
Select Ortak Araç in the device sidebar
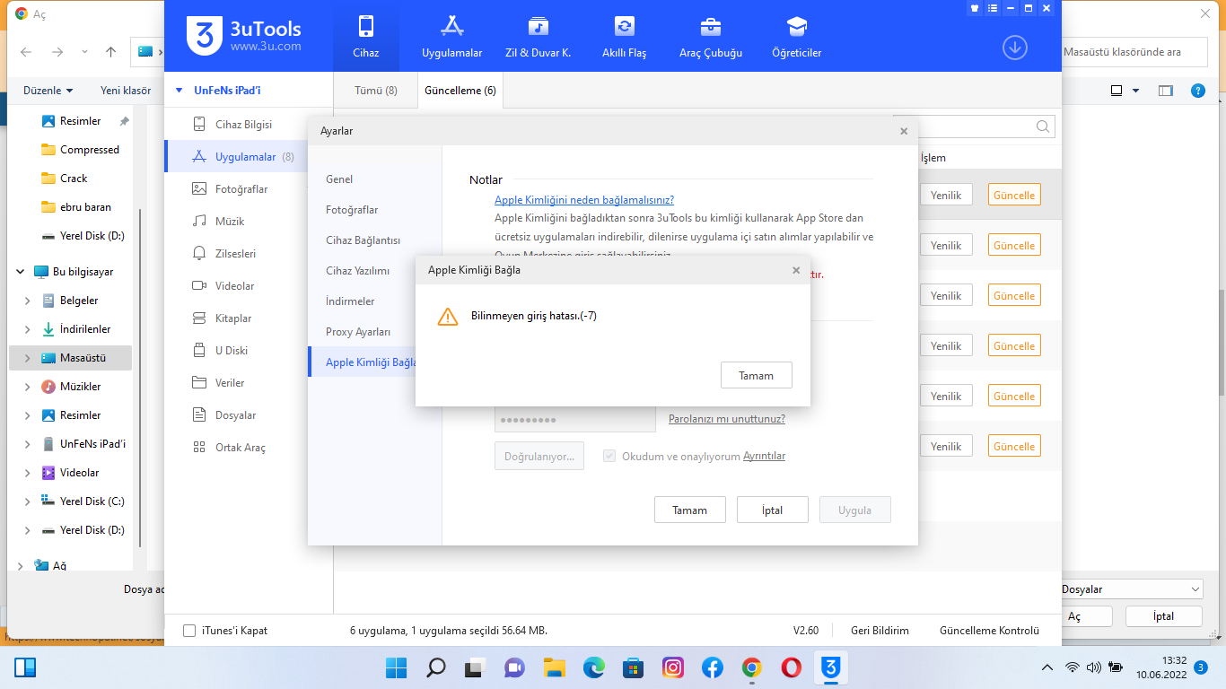[x=240, y=448]
